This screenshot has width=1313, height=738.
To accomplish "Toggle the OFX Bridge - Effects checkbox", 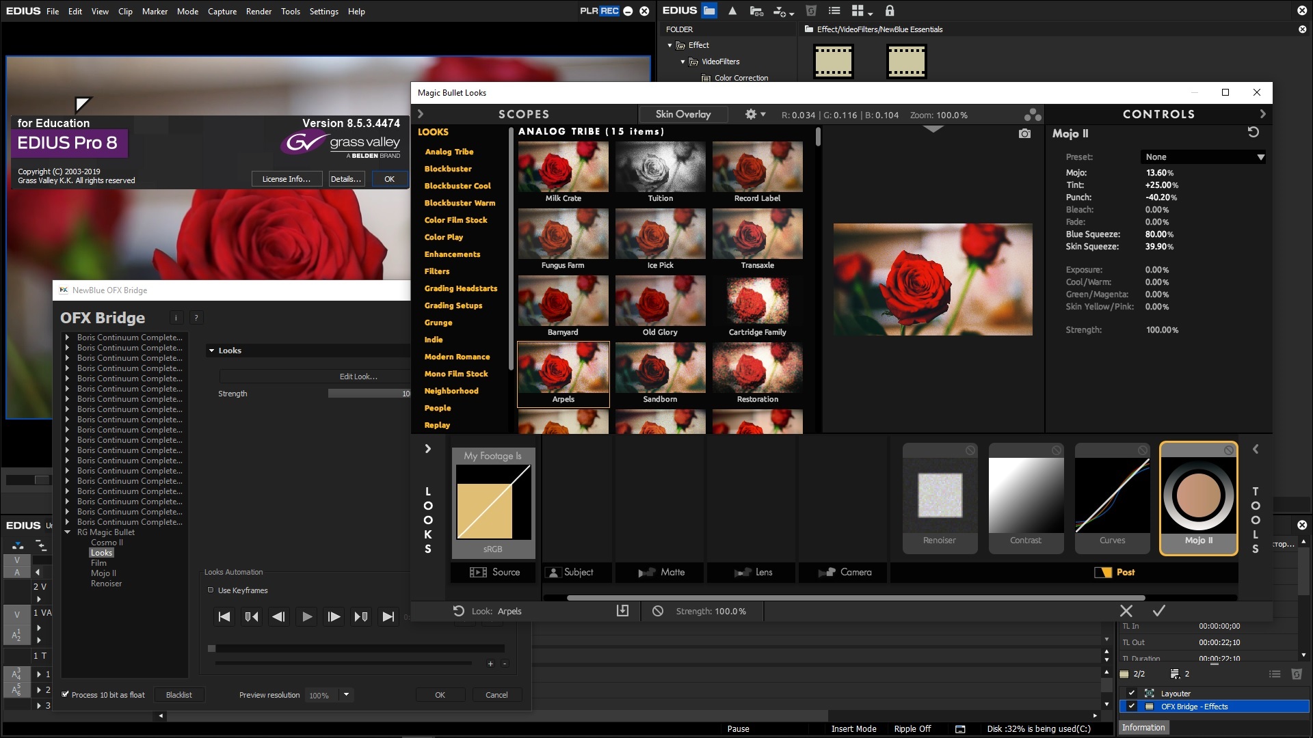I will pyautogui.click(x=1132, y=707).
